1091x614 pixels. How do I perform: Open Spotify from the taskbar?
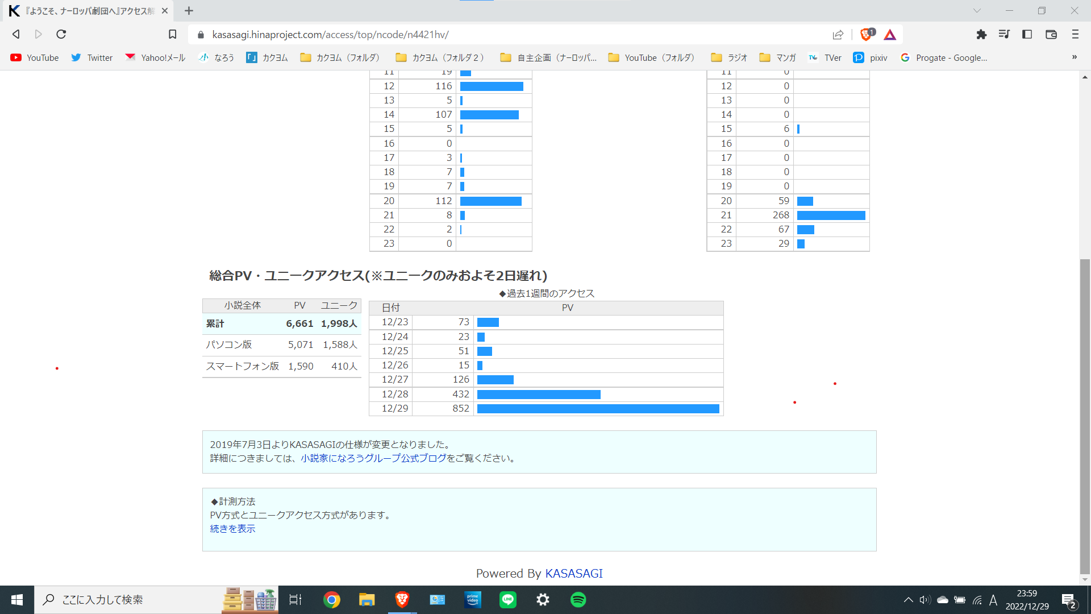point(578,600)
